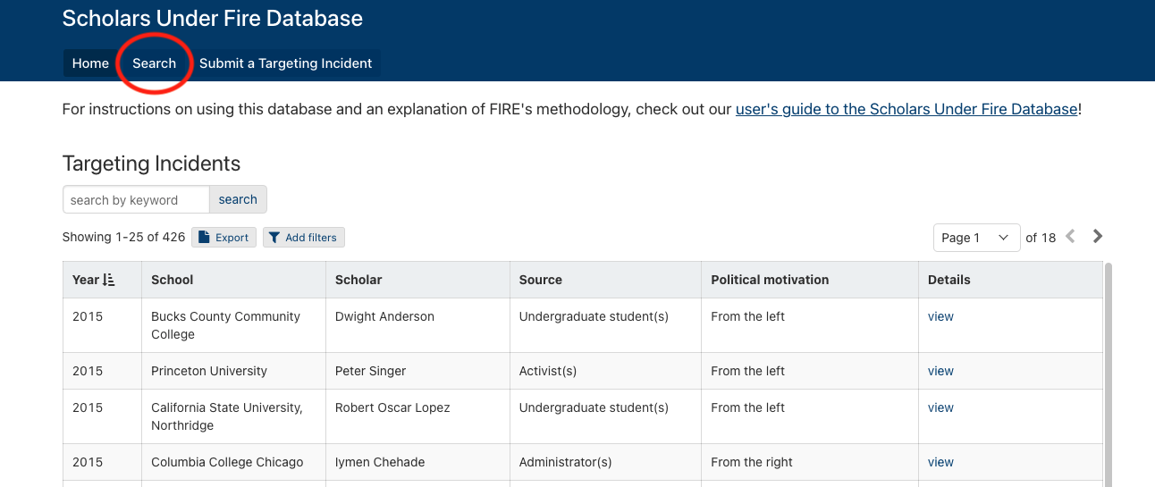Viewport: 1155px width, 487px height.
Task: Click the Political motivation column header
Action: click(770, 280)
